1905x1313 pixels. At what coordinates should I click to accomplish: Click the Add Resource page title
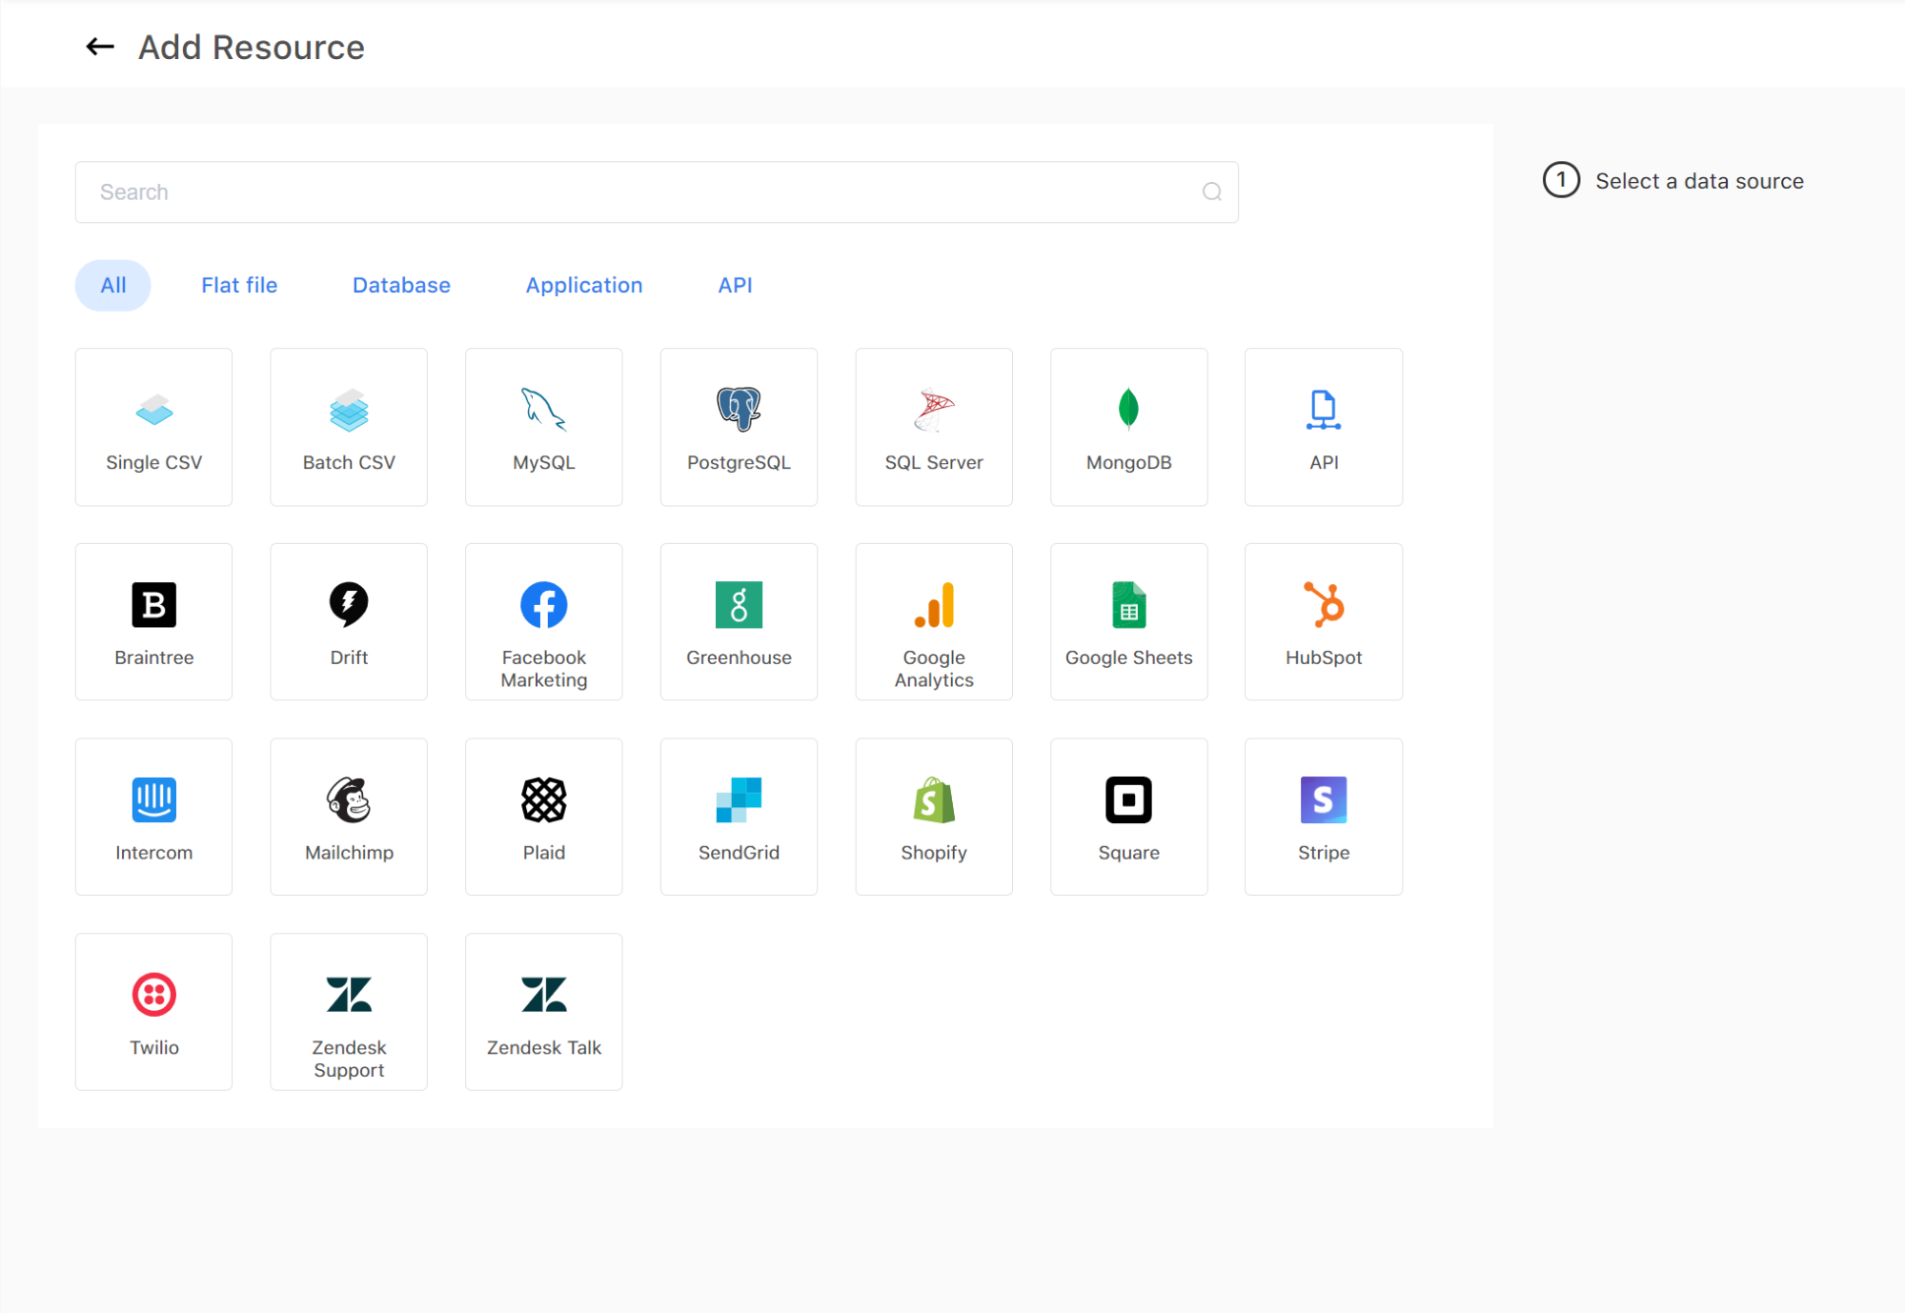pos(252,47)
